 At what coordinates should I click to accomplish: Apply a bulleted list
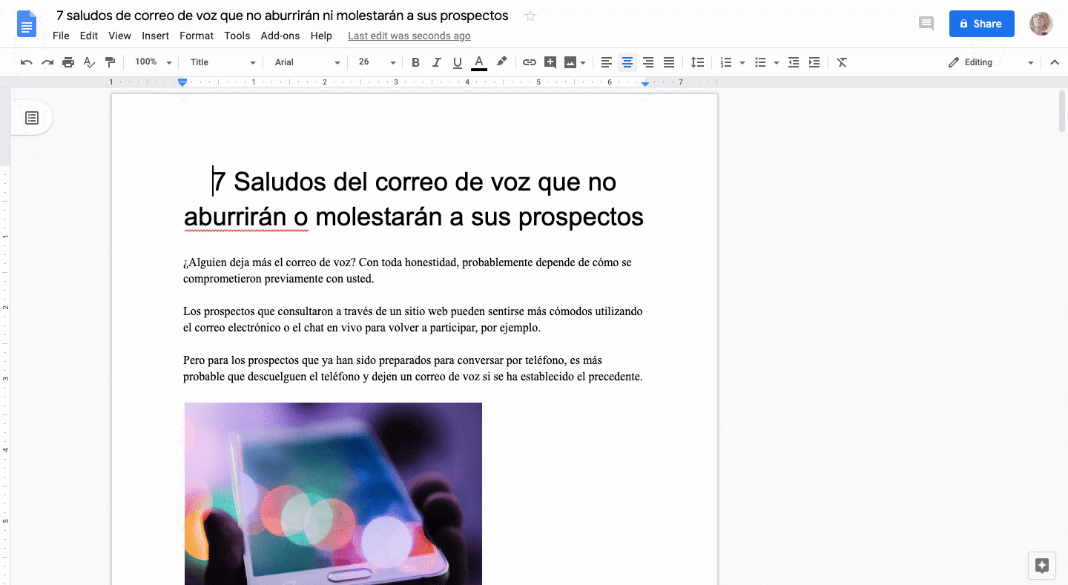(x=760, y=62)
